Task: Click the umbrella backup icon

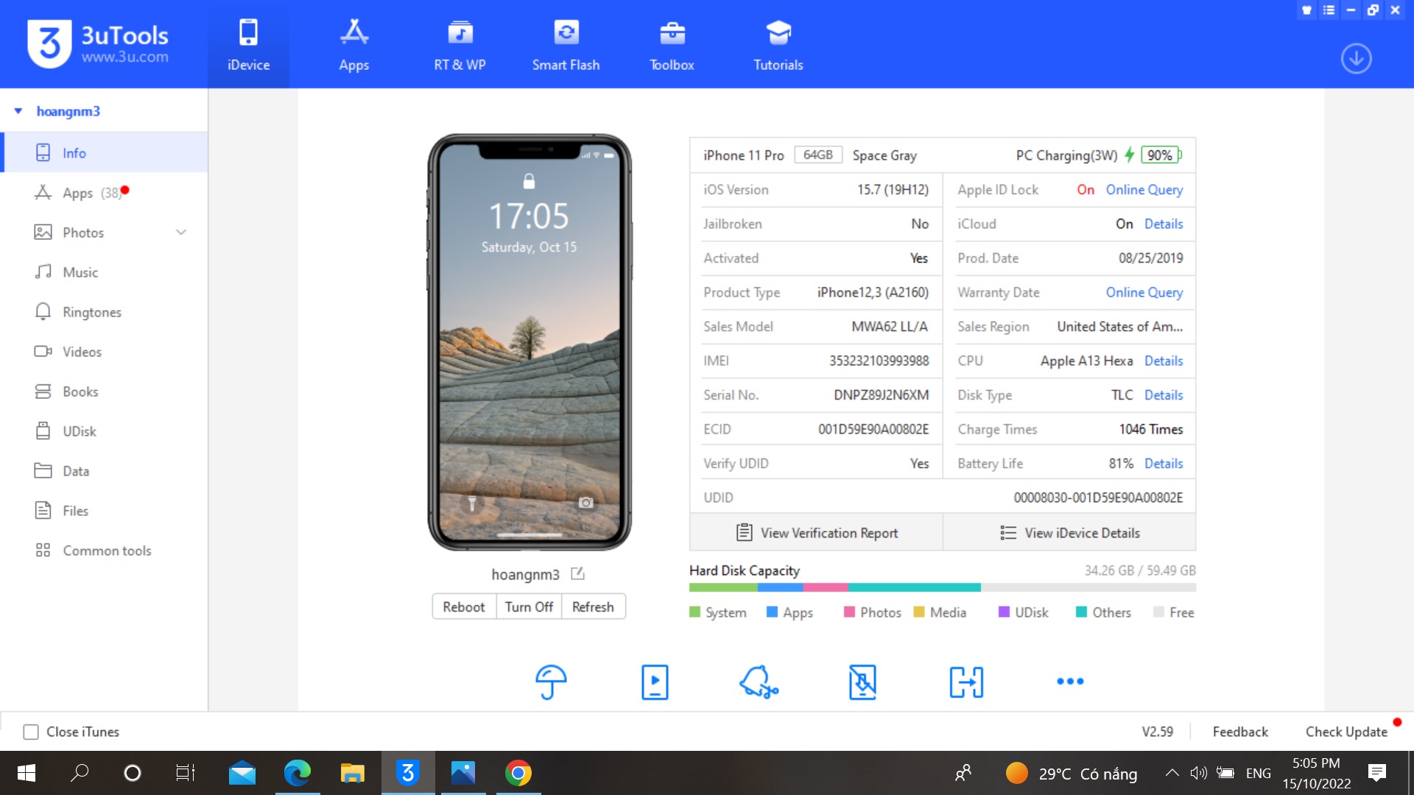Action: tap(550, 682)
